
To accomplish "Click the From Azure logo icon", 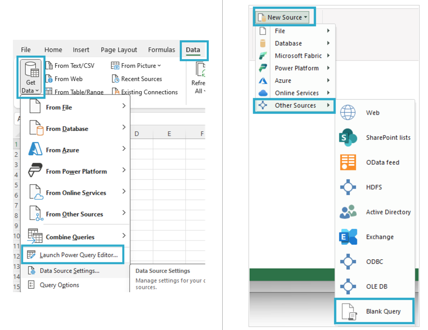I will (x=35, y=149).
